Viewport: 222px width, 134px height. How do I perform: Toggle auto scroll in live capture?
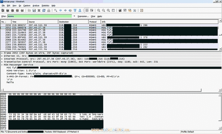(92, 10)
